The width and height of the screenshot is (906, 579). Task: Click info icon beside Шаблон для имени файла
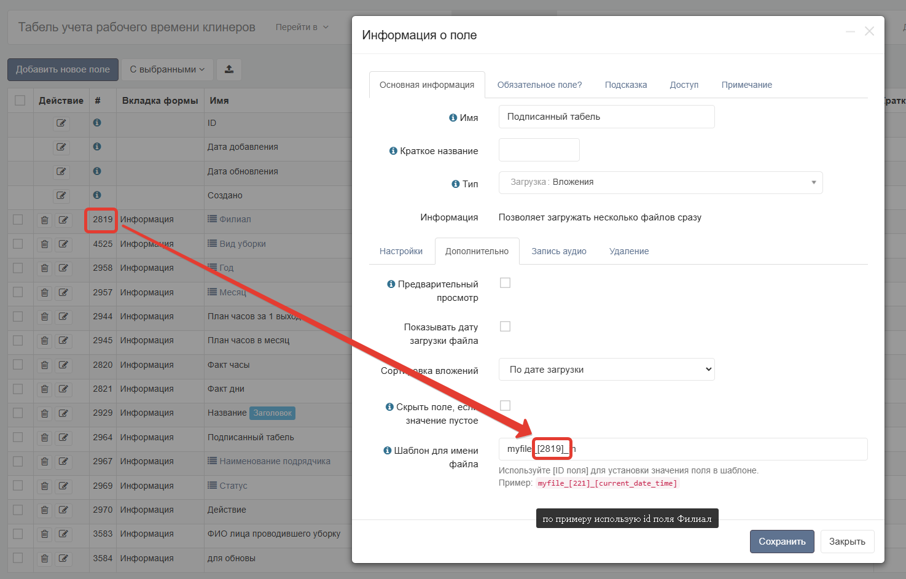[x=388, y=451]
